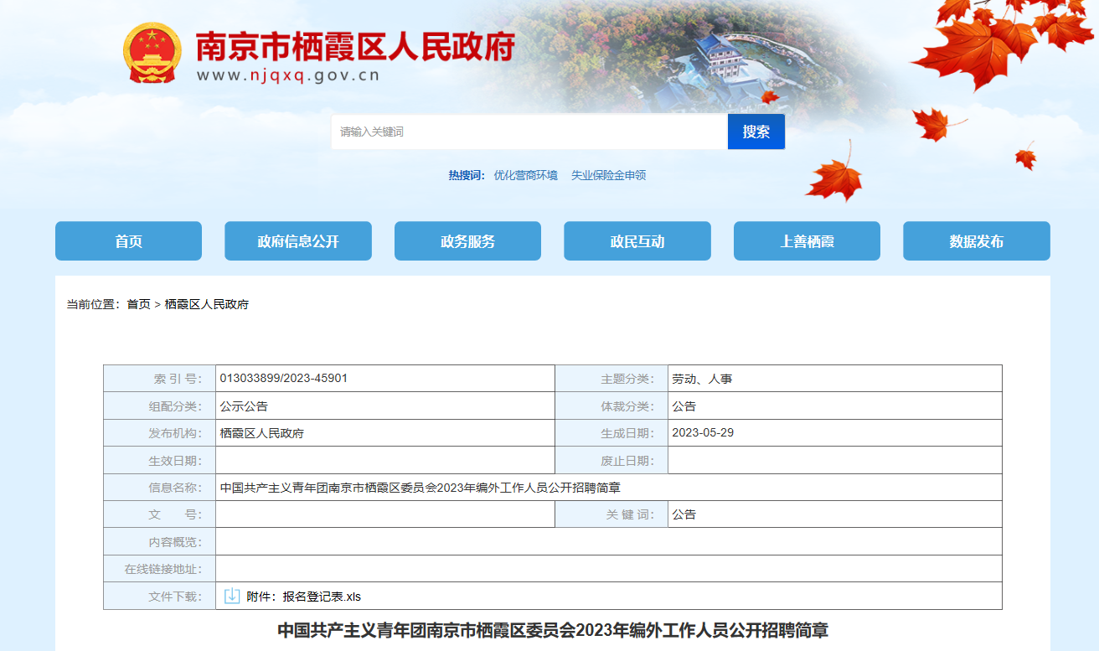This screenshot has height=651, width=1099.
Task: Click the index number 013033899/2023-45901
Action: pyautogui.click(x=283, y=378)
